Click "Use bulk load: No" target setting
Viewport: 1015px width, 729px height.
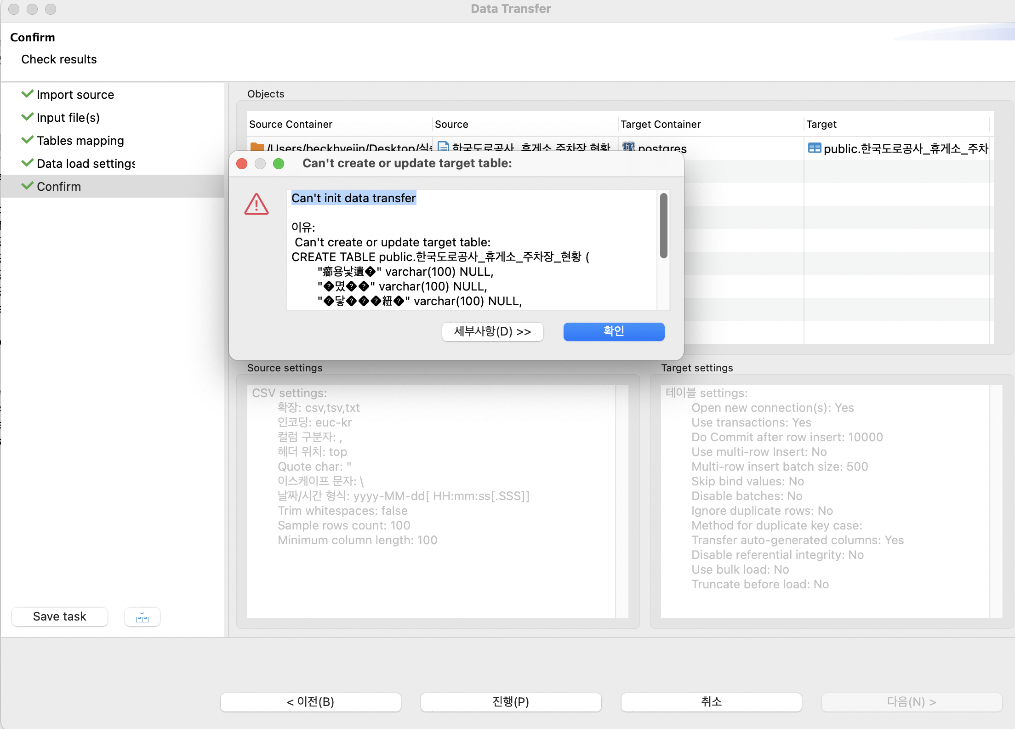[x=740, y=570]
